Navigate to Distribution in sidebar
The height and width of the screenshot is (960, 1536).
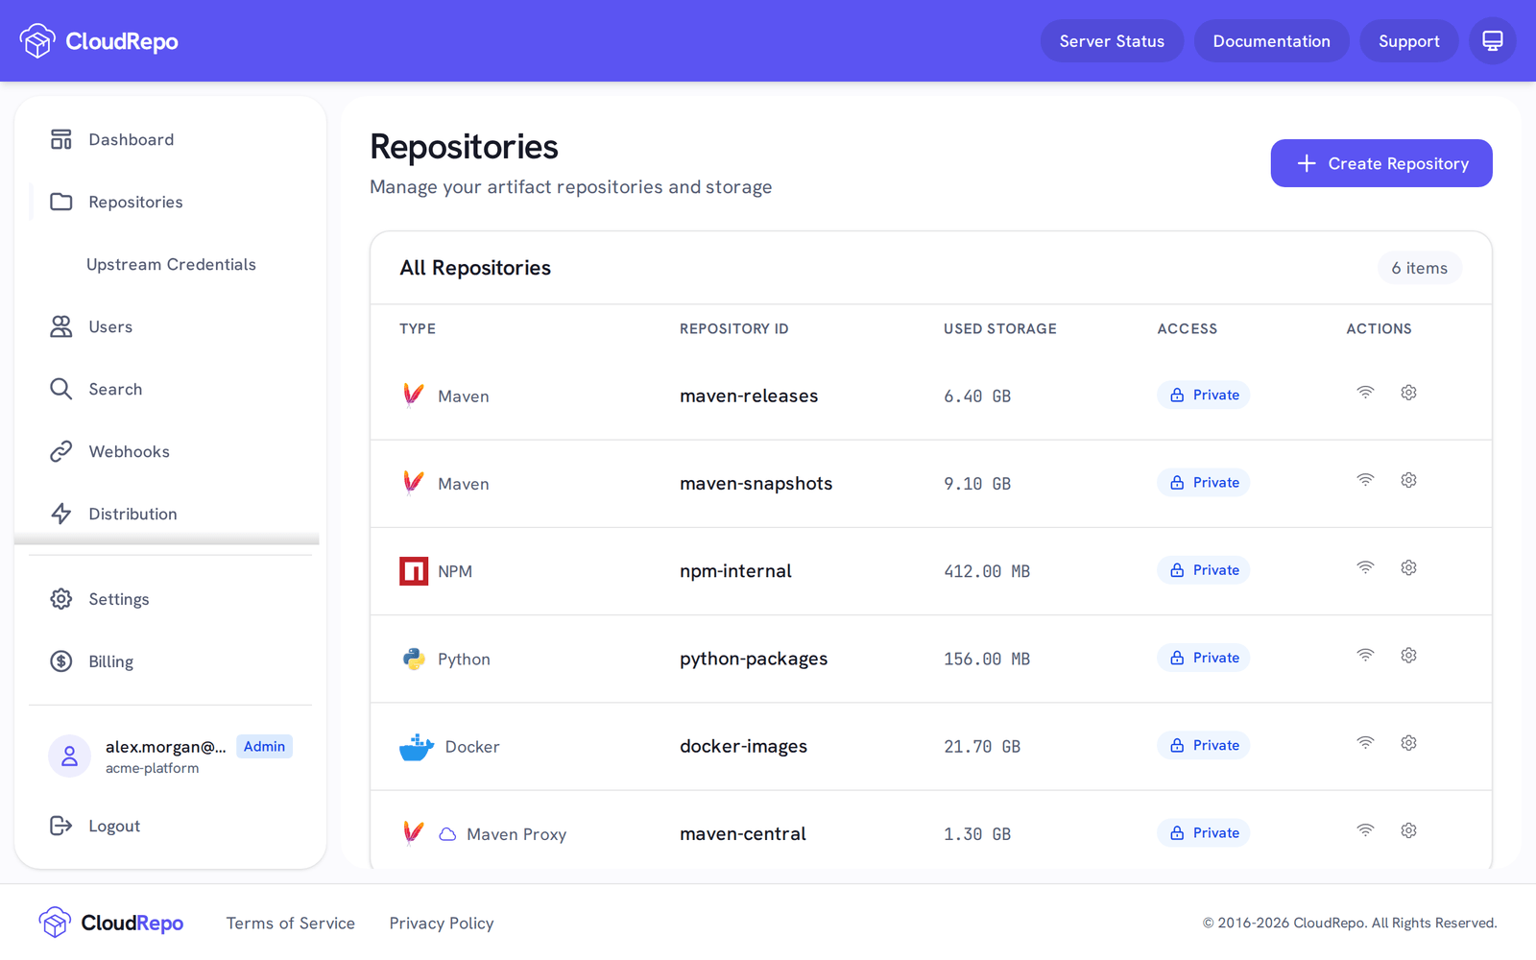(170, 515)
